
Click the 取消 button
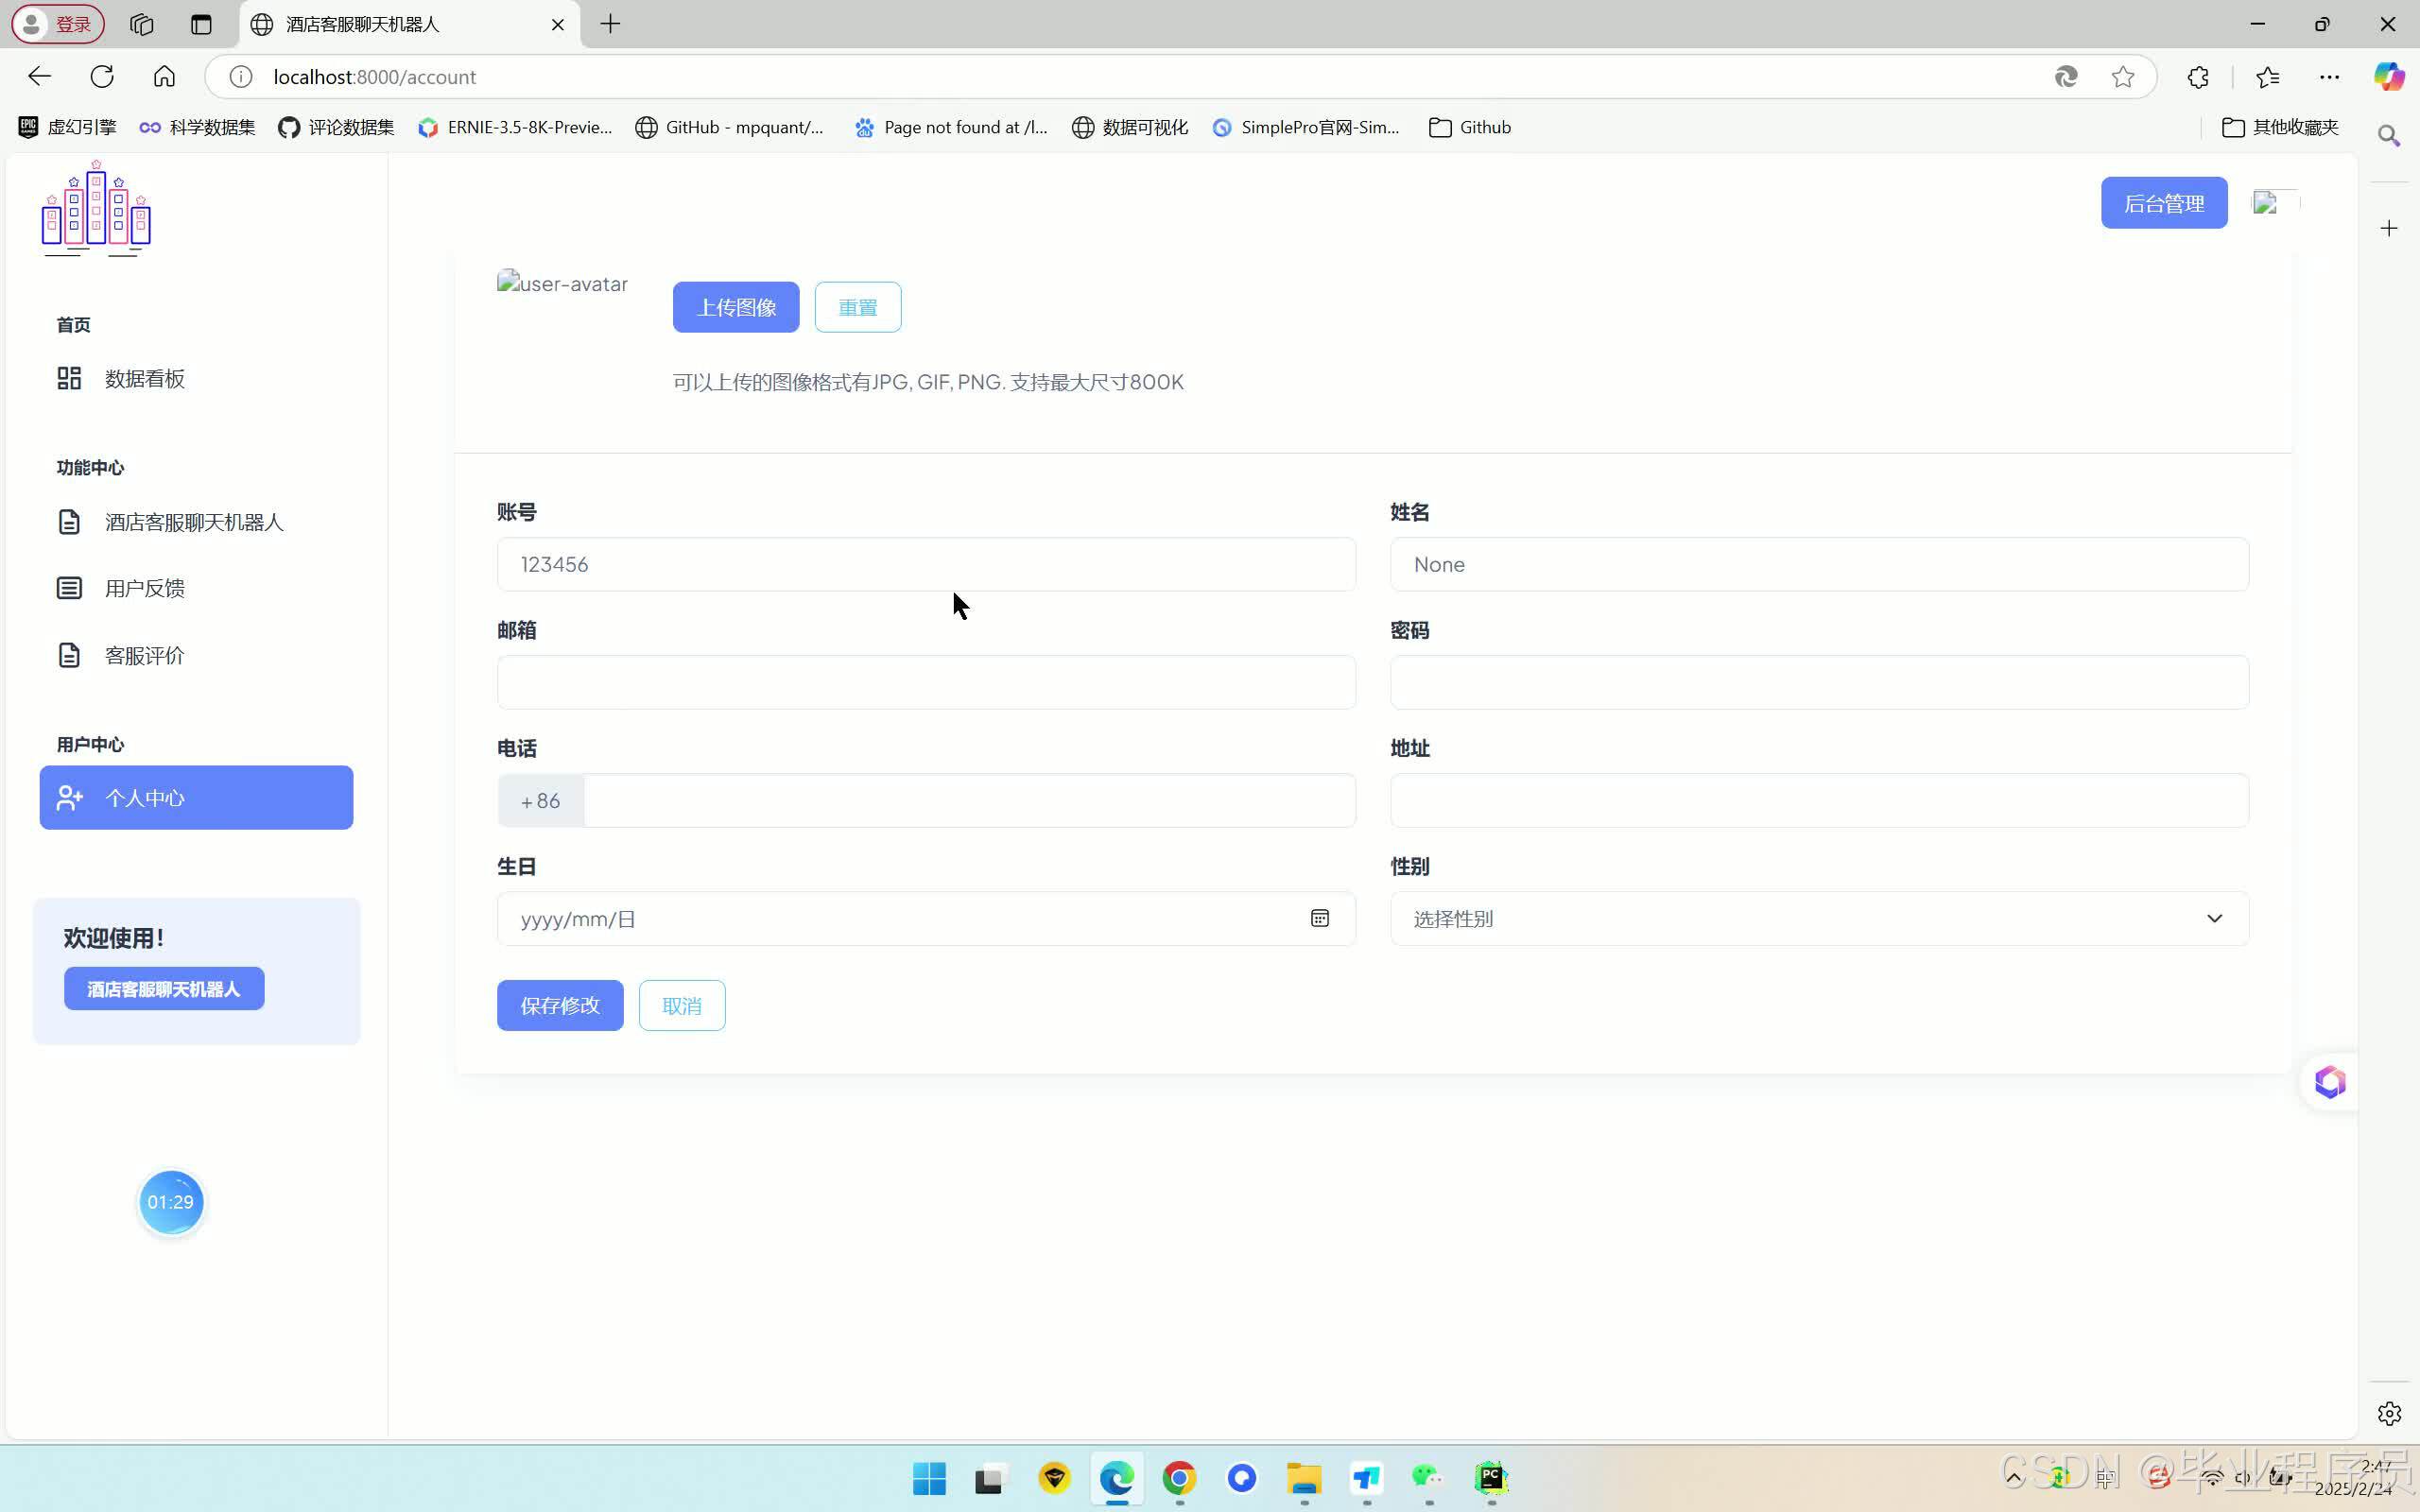tap(681, 1006)
